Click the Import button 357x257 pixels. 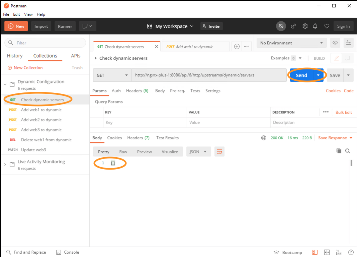point(41,26)
